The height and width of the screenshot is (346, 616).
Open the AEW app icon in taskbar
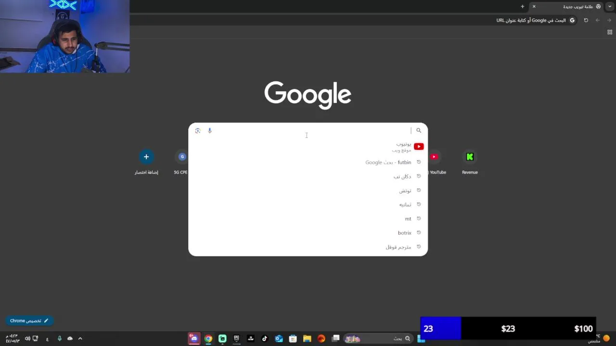pos(250,338)
